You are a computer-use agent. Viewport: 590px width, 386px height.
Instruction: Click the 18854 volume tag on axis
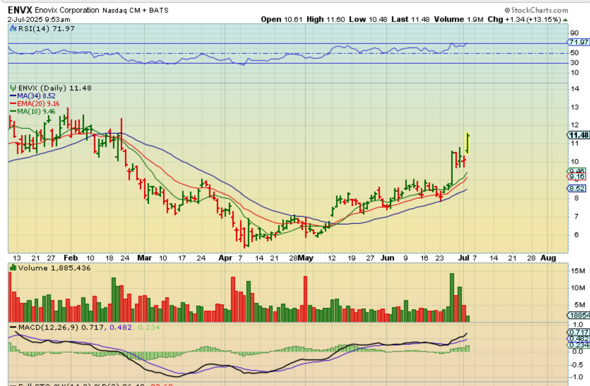[578, 315]
